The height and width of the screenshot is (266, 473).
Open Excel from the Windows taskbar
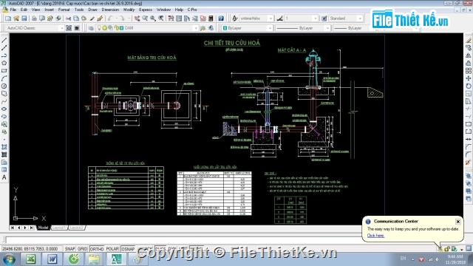click(30, 259)
